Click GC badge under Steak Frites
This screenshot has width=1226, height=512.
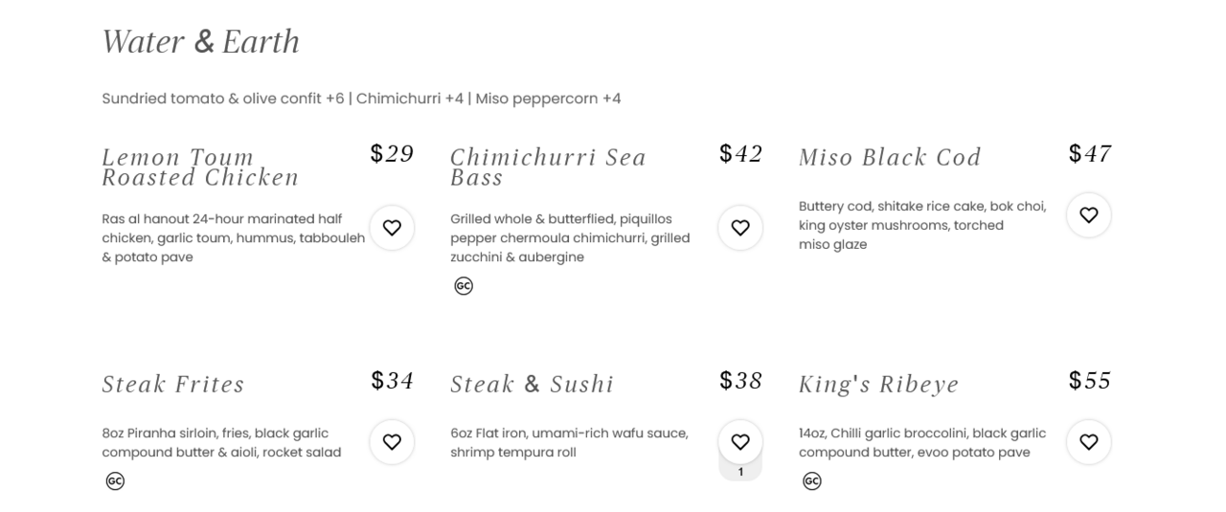click(x=115, y=481)
